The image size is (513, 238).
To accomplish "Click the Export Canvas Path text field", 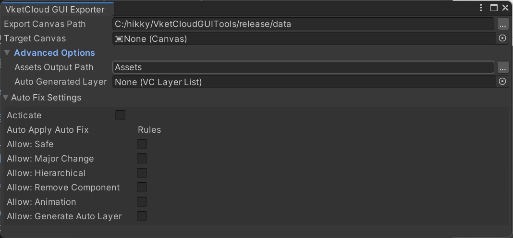I will pyautogui.click(x=303, y=24).
